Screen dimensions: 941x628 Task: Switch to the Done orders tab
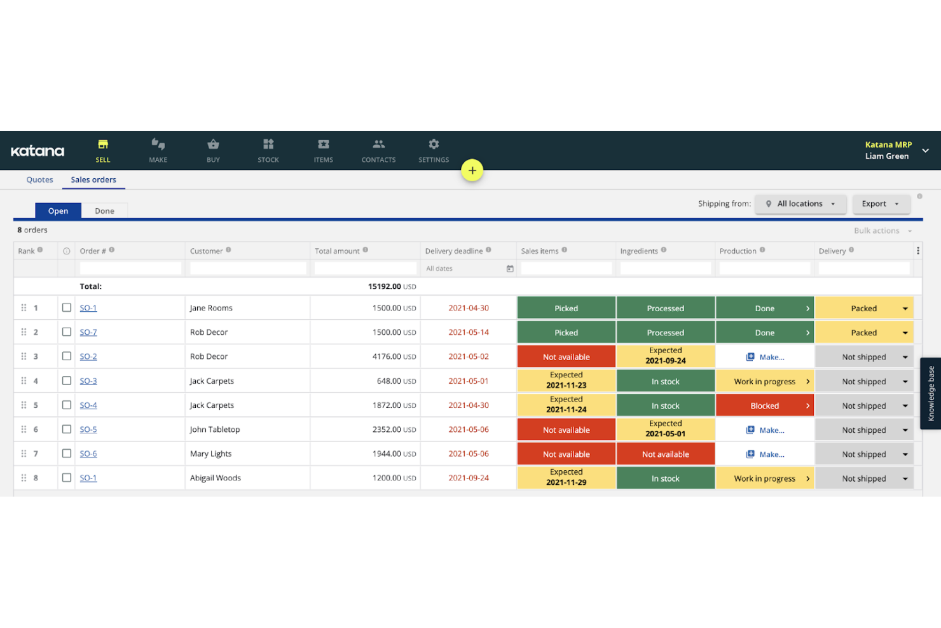coord(104,211)
